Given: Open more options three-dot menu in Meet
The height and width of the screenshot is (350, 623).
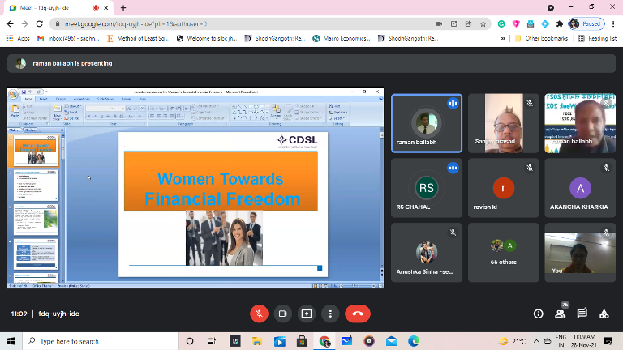Looking at the screenshot, I should click(x=330, y=314).
